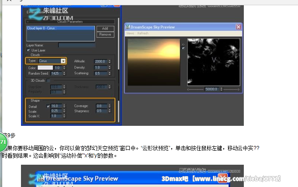Click the cloud shape preview image
Image resolution: width=298 pixels, height=187 pixels.
214,62
